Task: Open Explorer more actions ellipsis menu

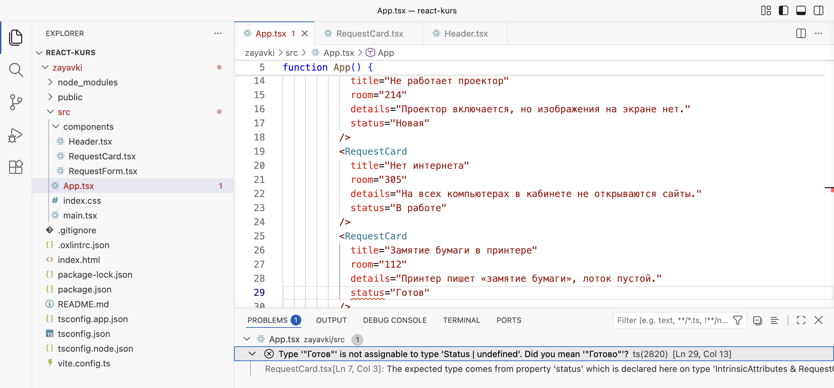Action: [218, 33]
